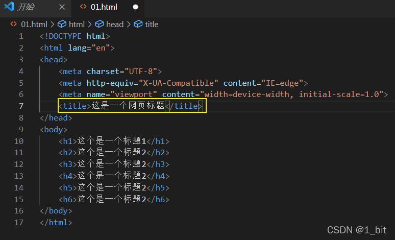Click the h1 line 这个是一个标题1
This screenshot has height=240, width=395.
pos(114,141)
